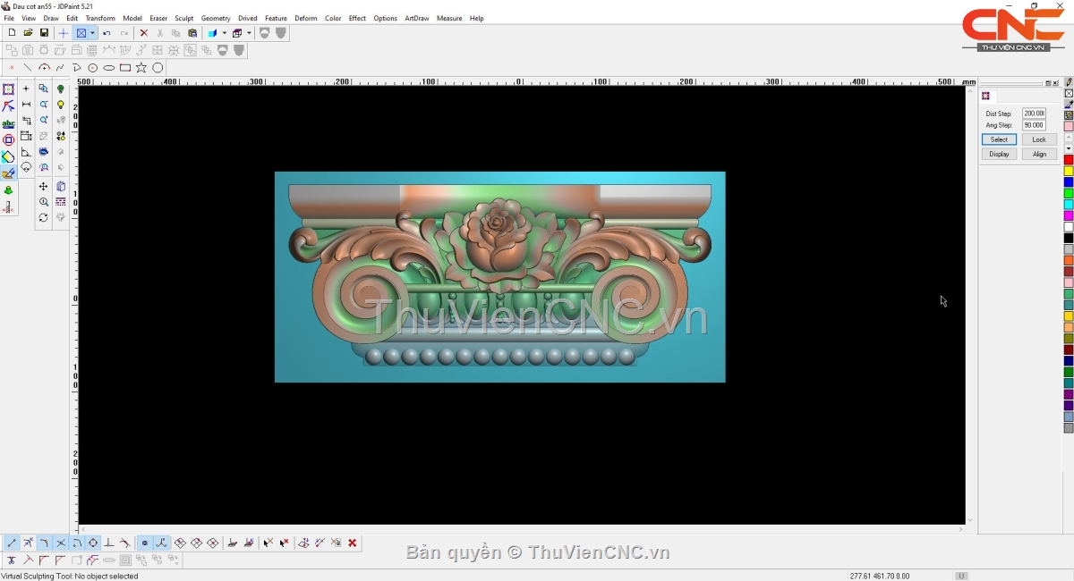The image size is (1074, 581).
Task: Toggle the intersection snap X icon
Action: coord(61,543)
